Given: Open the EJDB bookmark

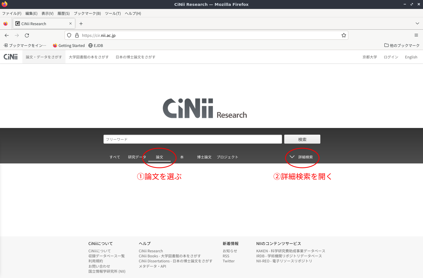Looking at the screenshot, I should tap(96, 46).
